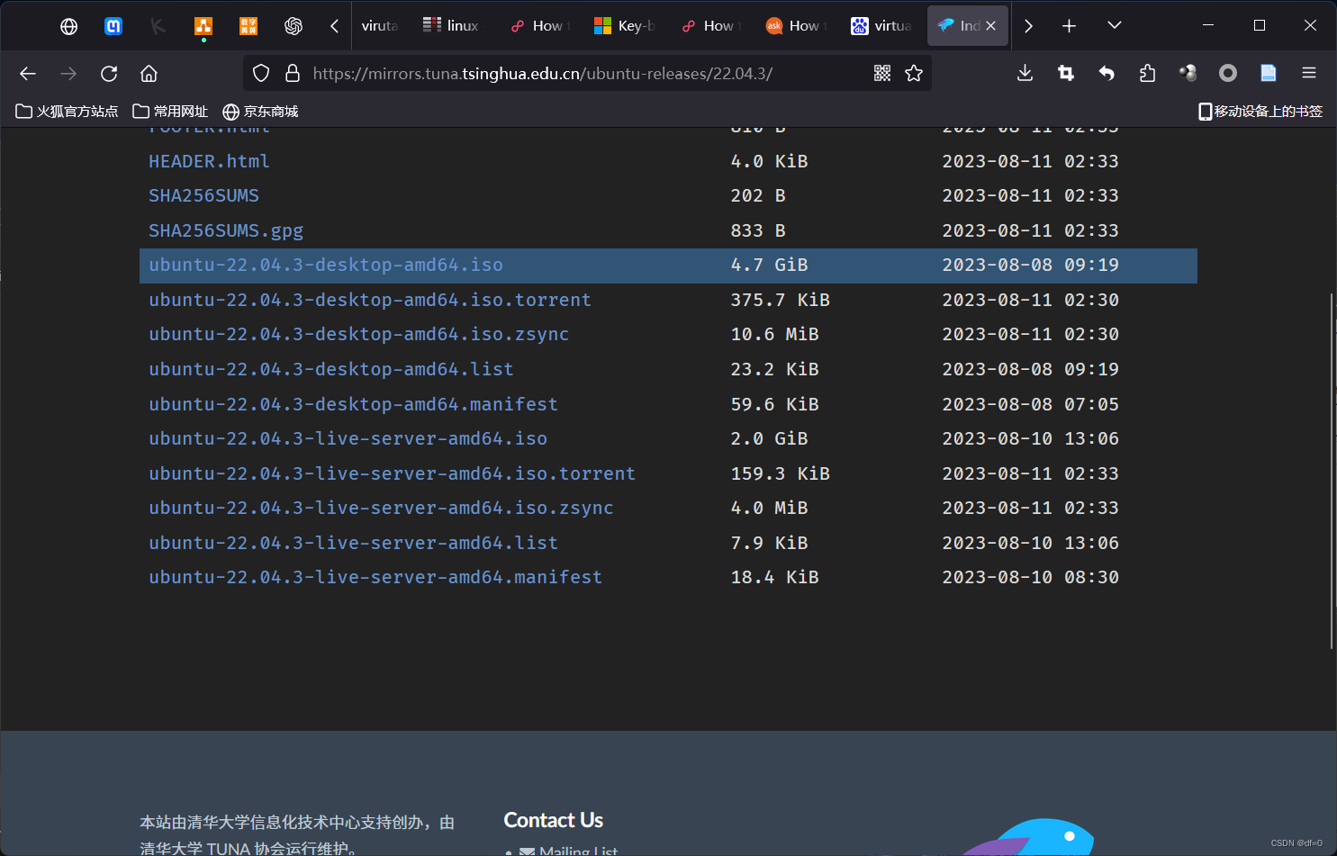Click the gray spheres extension icon

pyautogui.click(x=1187, y=73)
